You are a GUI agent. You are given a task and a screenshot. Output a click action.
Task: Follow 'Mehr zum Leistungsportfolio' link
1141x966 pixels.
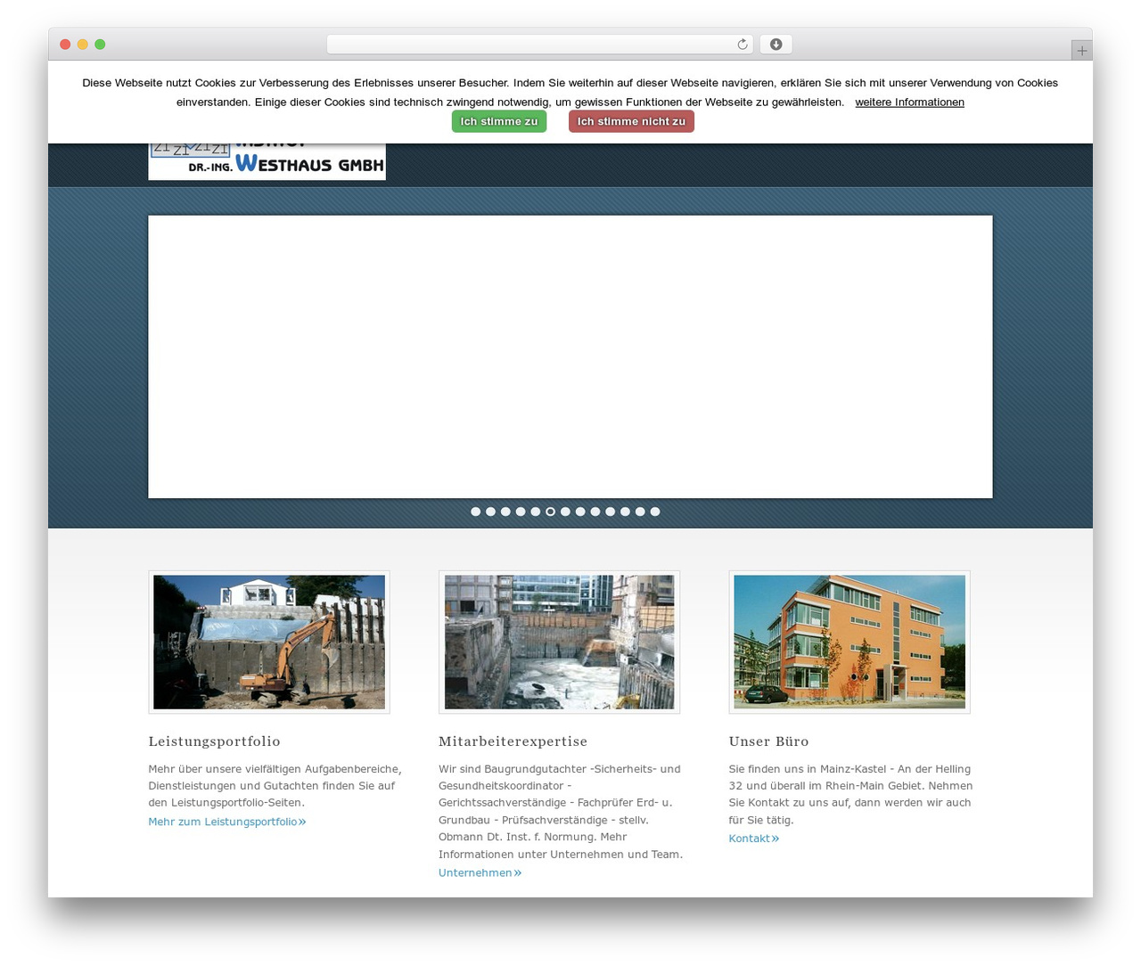pyautogui.click(x=227, y=822)
